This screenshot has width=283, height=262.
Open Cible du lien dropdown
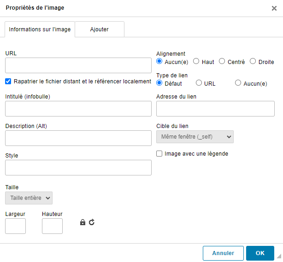tap(195, 137)
